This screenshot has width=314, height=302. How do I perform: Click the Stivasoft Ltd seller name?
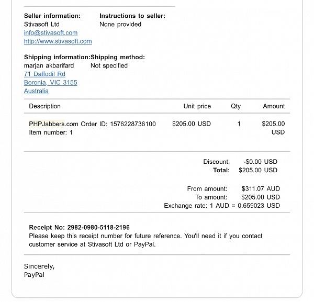(x=42, y=24)
